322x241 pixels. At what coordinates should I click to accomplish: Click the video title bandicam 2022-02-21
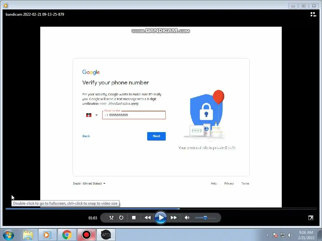(35, 14)
